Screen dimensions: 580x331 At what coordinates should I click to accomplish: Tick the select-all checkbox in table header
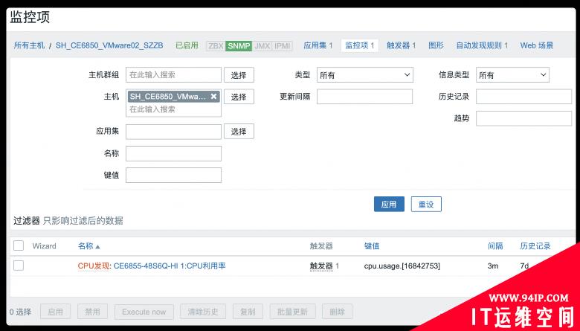click(19, 245)
